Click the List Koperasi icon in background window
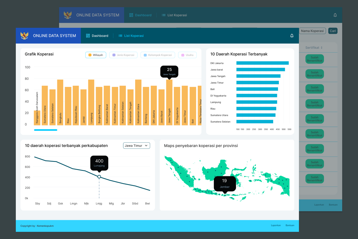 pos(163,15)
